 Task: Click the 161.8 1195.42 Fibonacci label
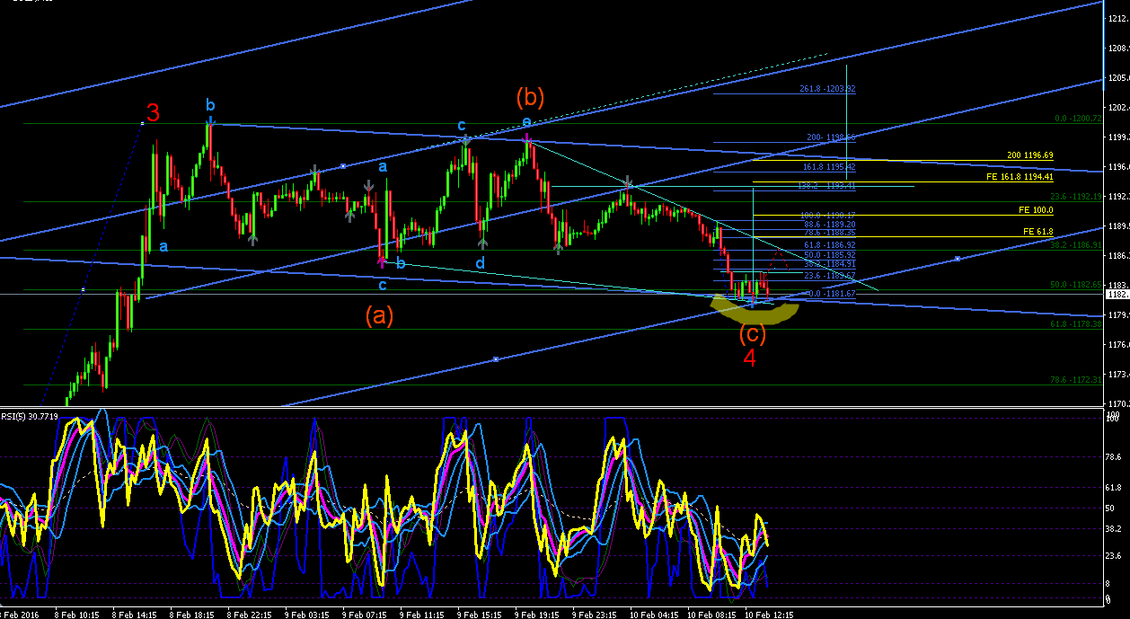829,167
